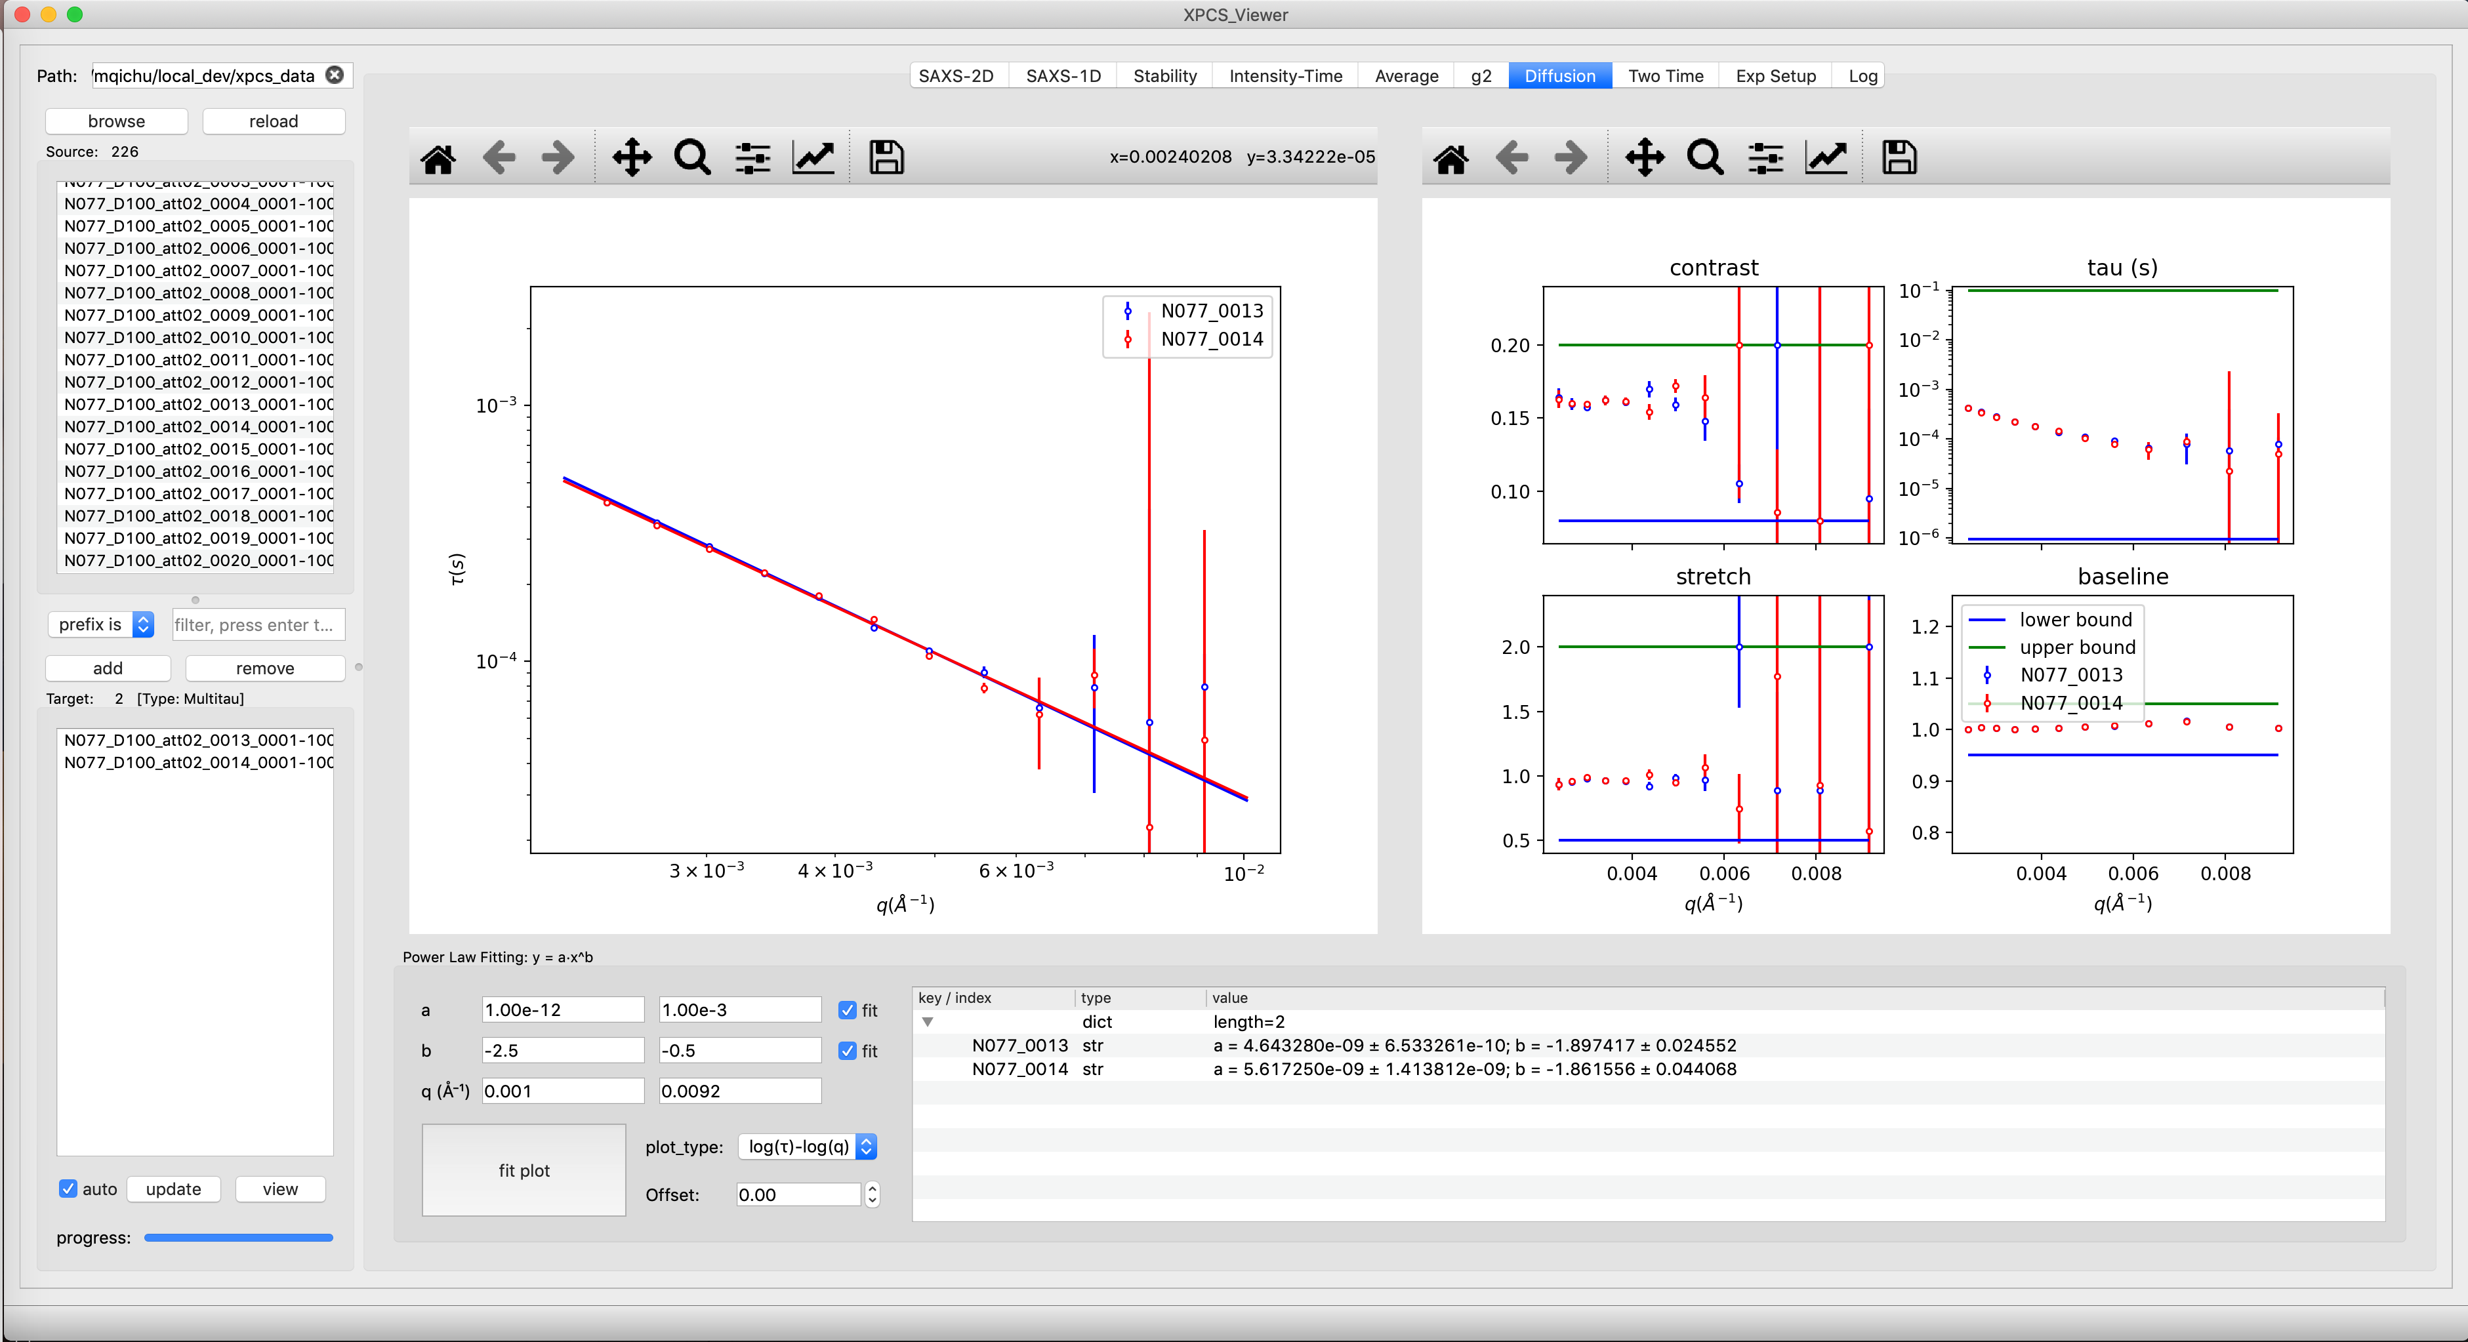Click back arrow on right plot toolbar
This screenshot has width=2468, height=1342.
point(1511,157)
